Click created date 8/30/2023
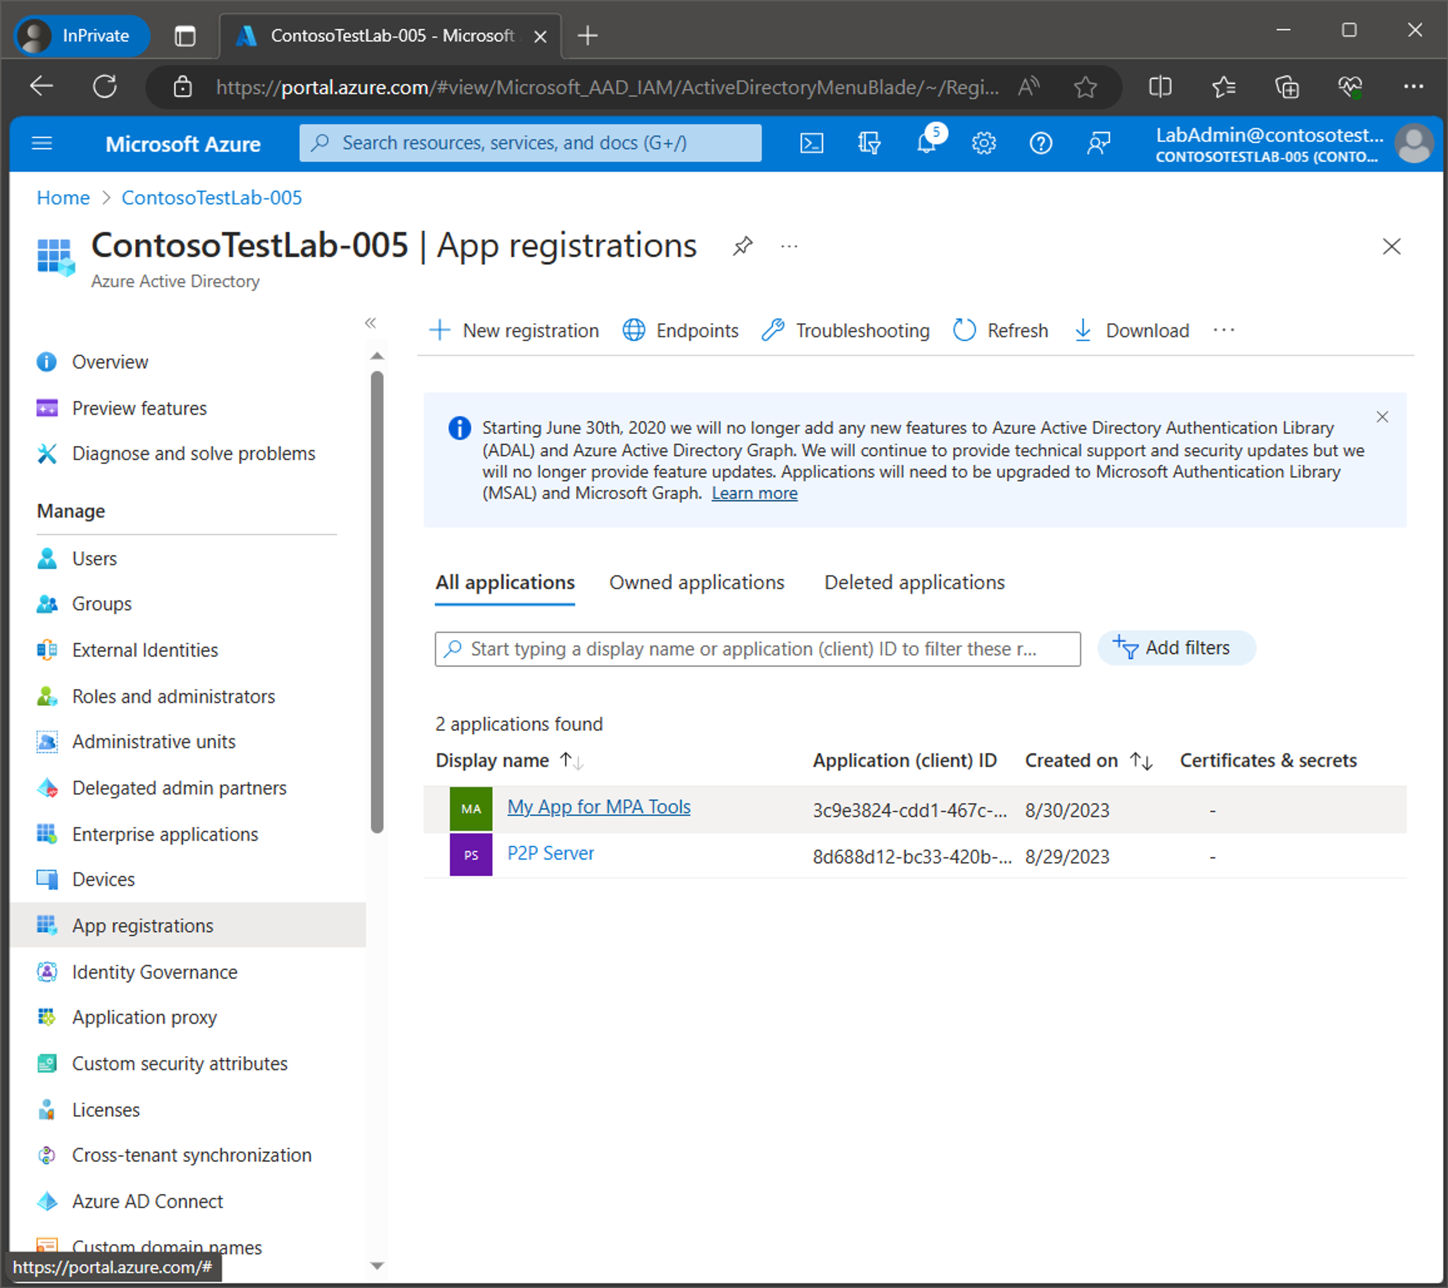The image size is (1448, 1288). (1067, 810)
